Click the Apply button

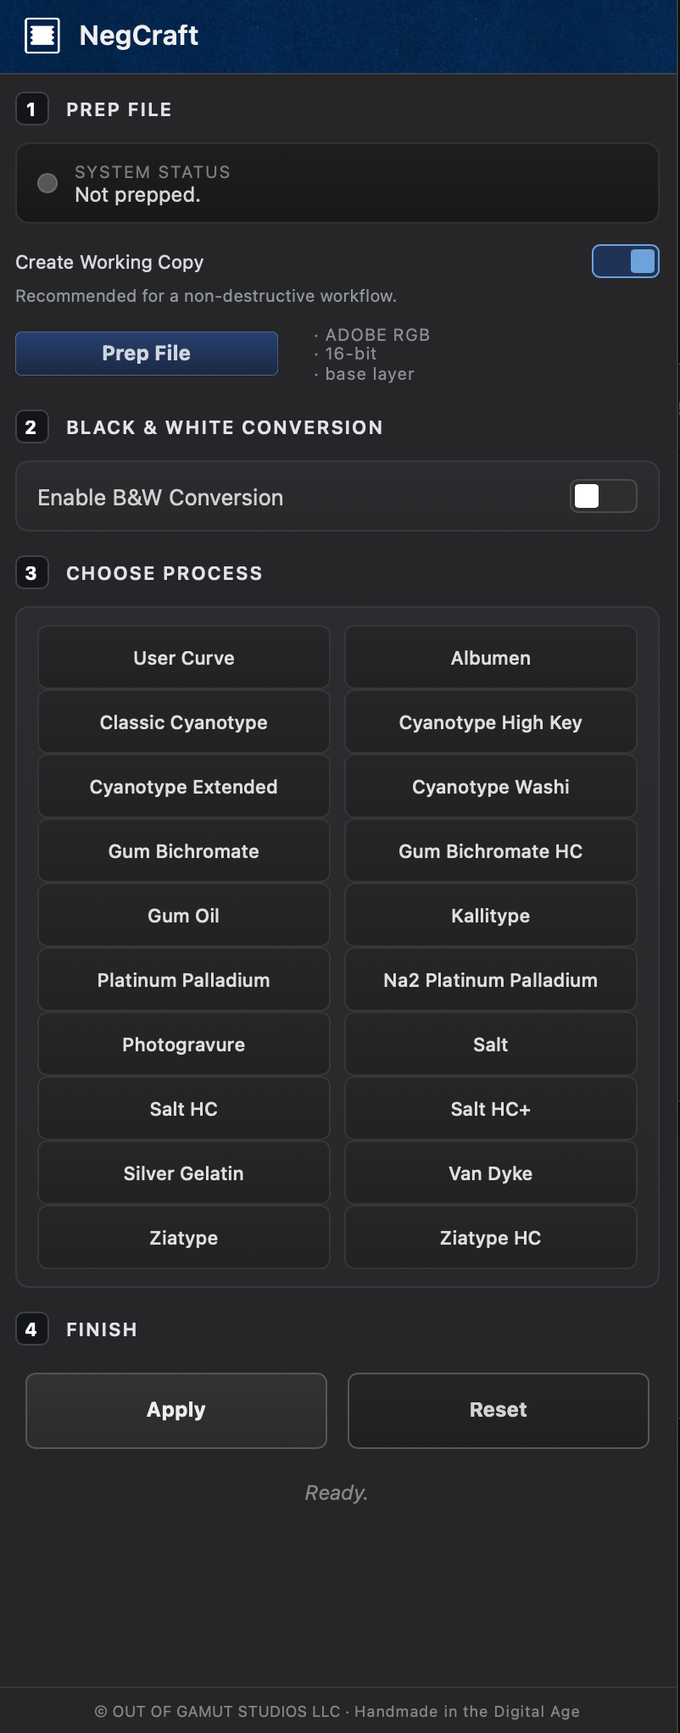(176, 1410)
